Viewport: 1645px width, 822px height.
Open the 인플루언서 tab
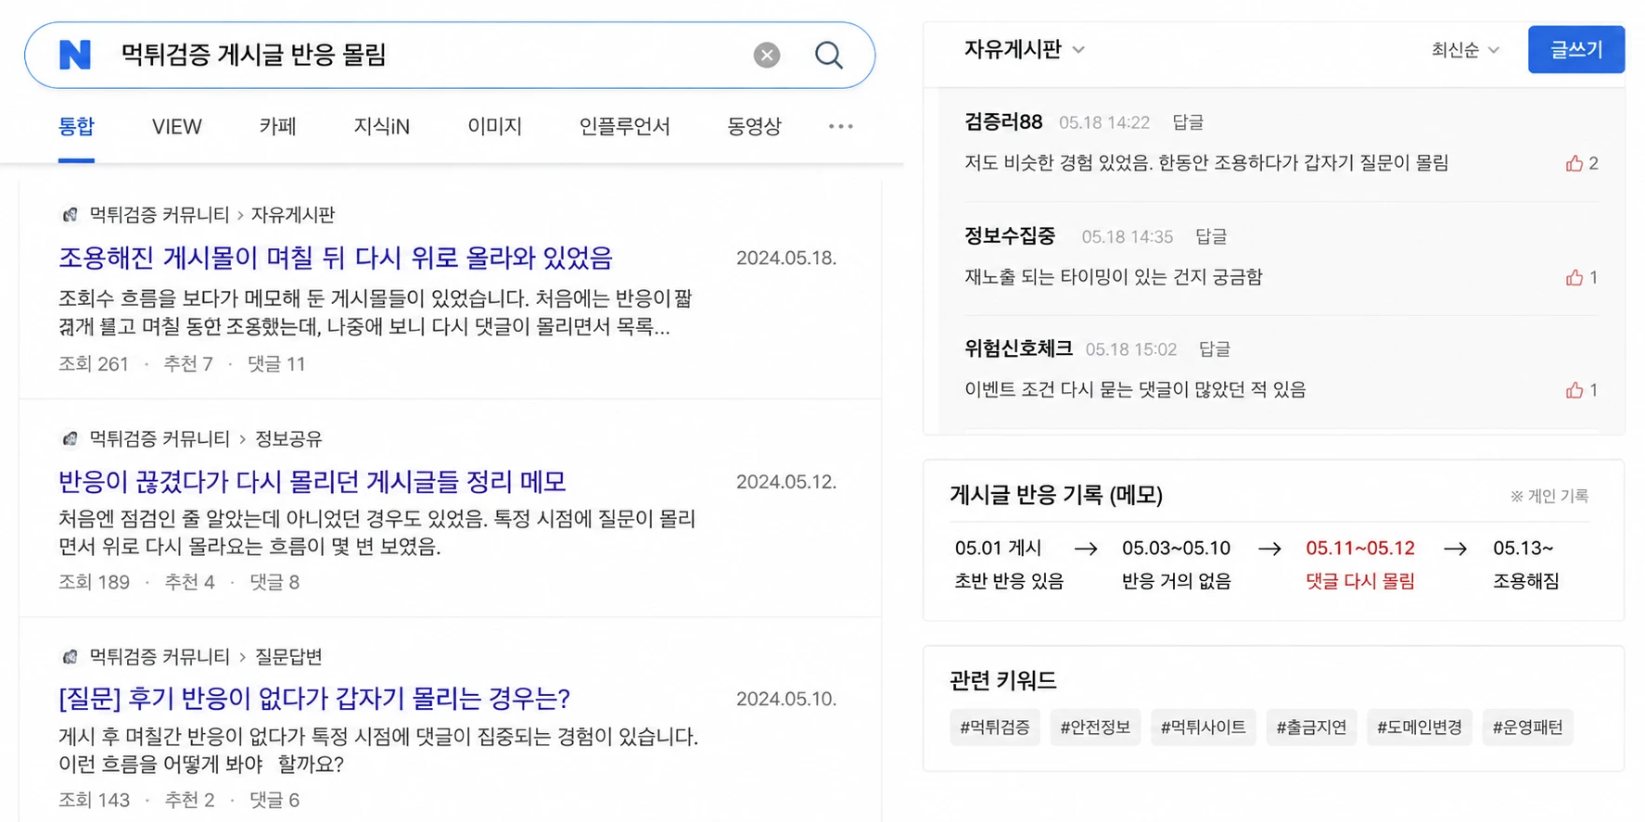pos(624,126)
